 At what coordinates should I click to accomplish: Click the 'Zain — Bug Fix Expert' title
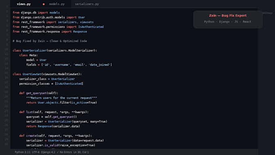(228, 15)
